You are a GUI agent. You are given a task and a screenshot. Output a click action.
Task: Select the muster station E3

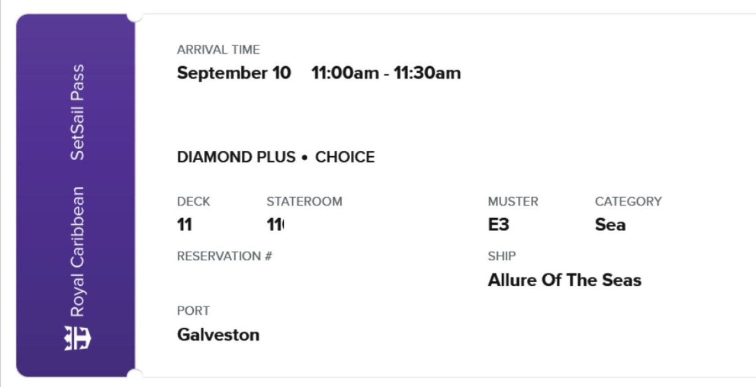click(499, 224)
